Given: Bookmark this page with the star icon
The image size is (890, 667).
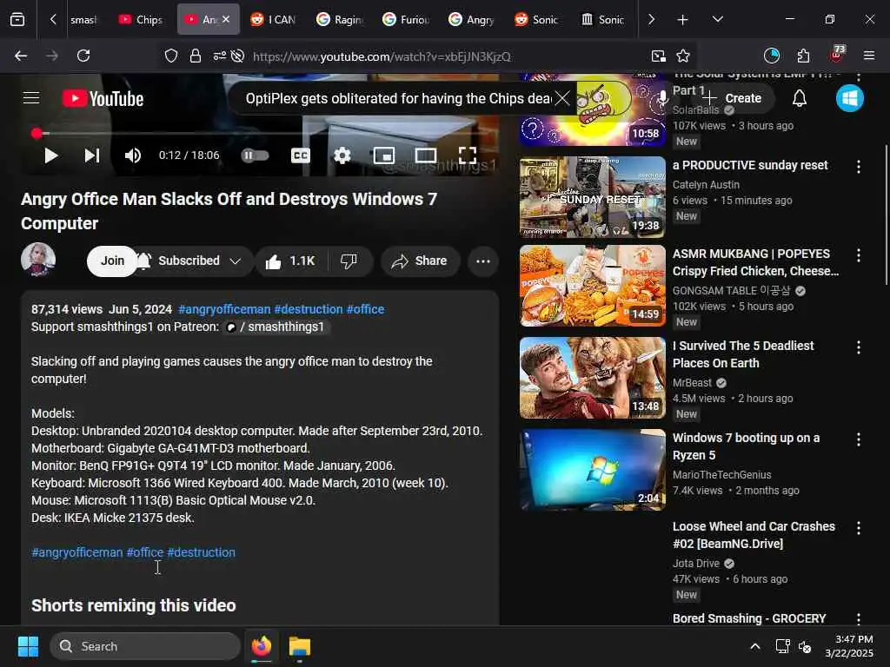Looking at the screenshot, I should pos(683,56).
